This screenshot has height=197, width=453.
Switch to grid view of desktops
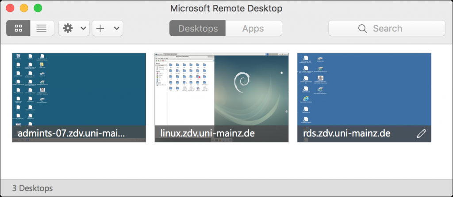tap(18, 28)
